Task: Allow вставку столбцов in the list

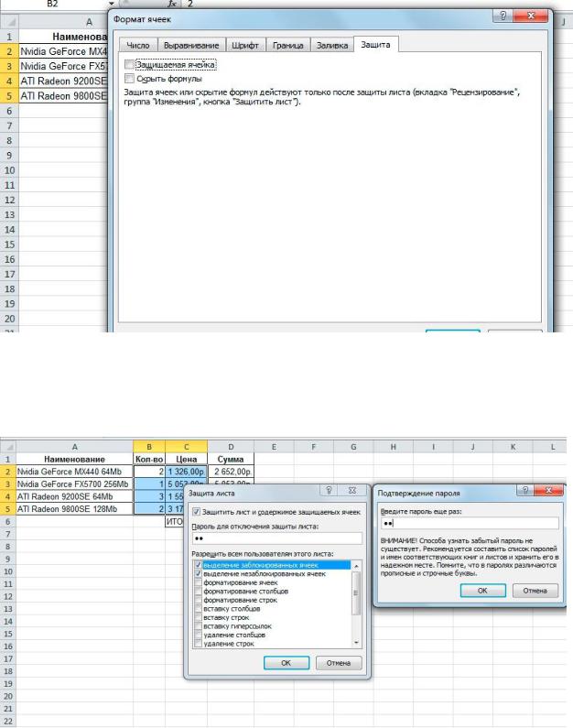Action: 198,609
